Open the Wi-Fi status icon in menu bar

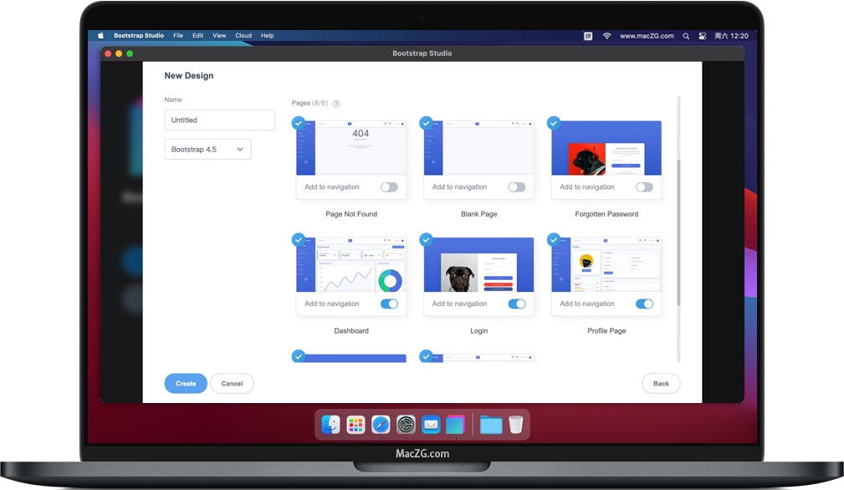click(606, 36)
